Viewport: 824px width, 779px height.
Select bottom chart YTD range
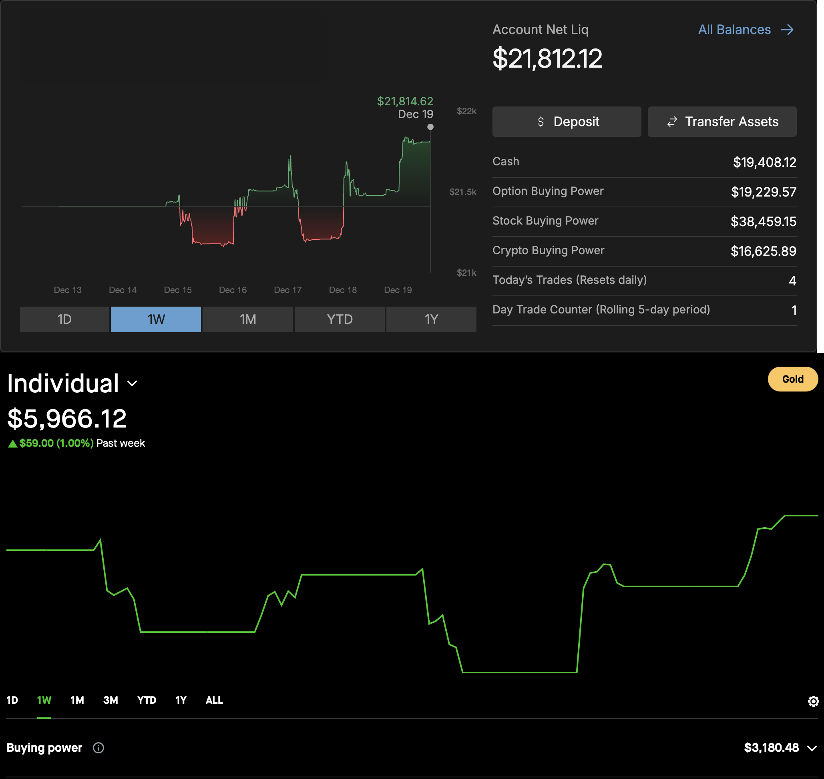coord(147,701)
